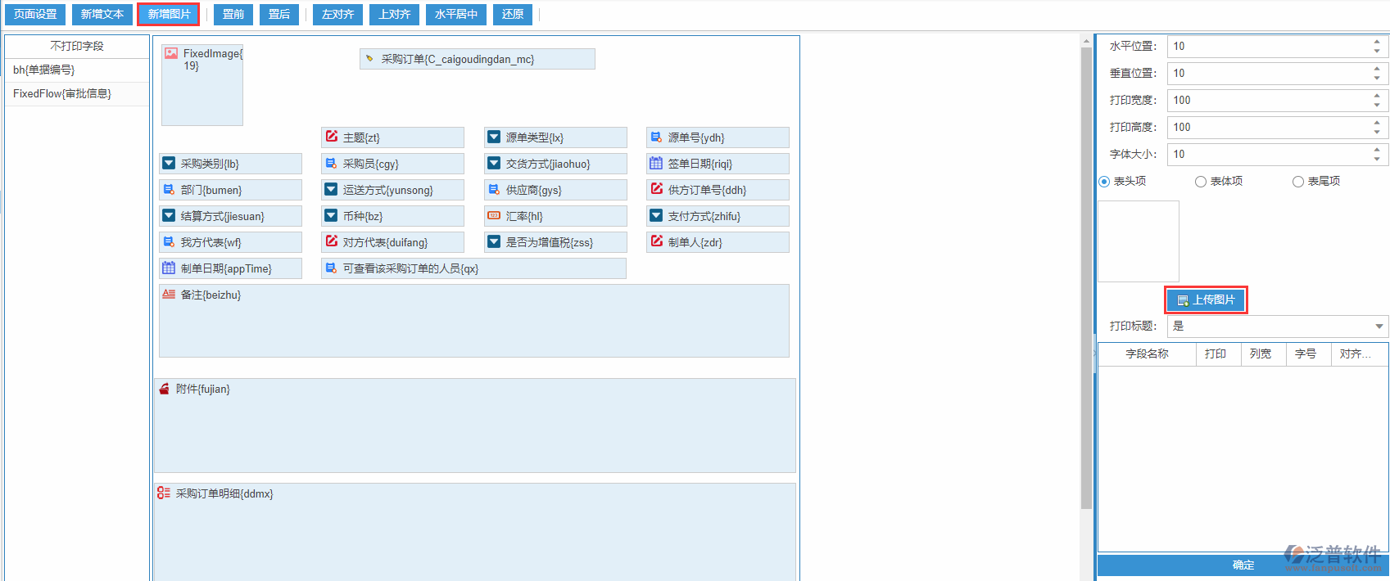Image resolution: width=1390 pixels, height=581 pixels.
Task: Select the 表体项 radio button
Action: pos(1201,182)
